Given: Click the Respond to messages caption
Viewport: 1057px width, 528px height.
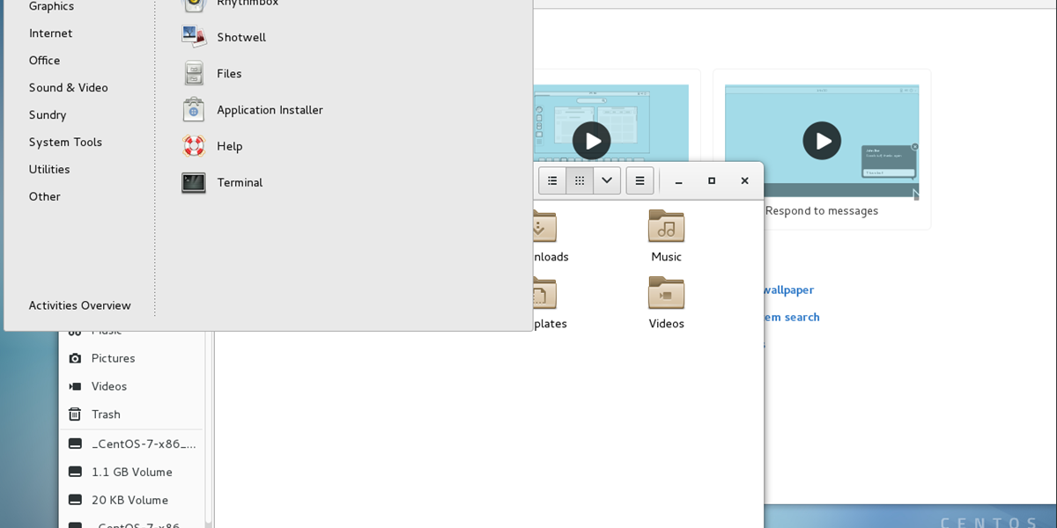Looking at the screenshot, I should 822,211.
